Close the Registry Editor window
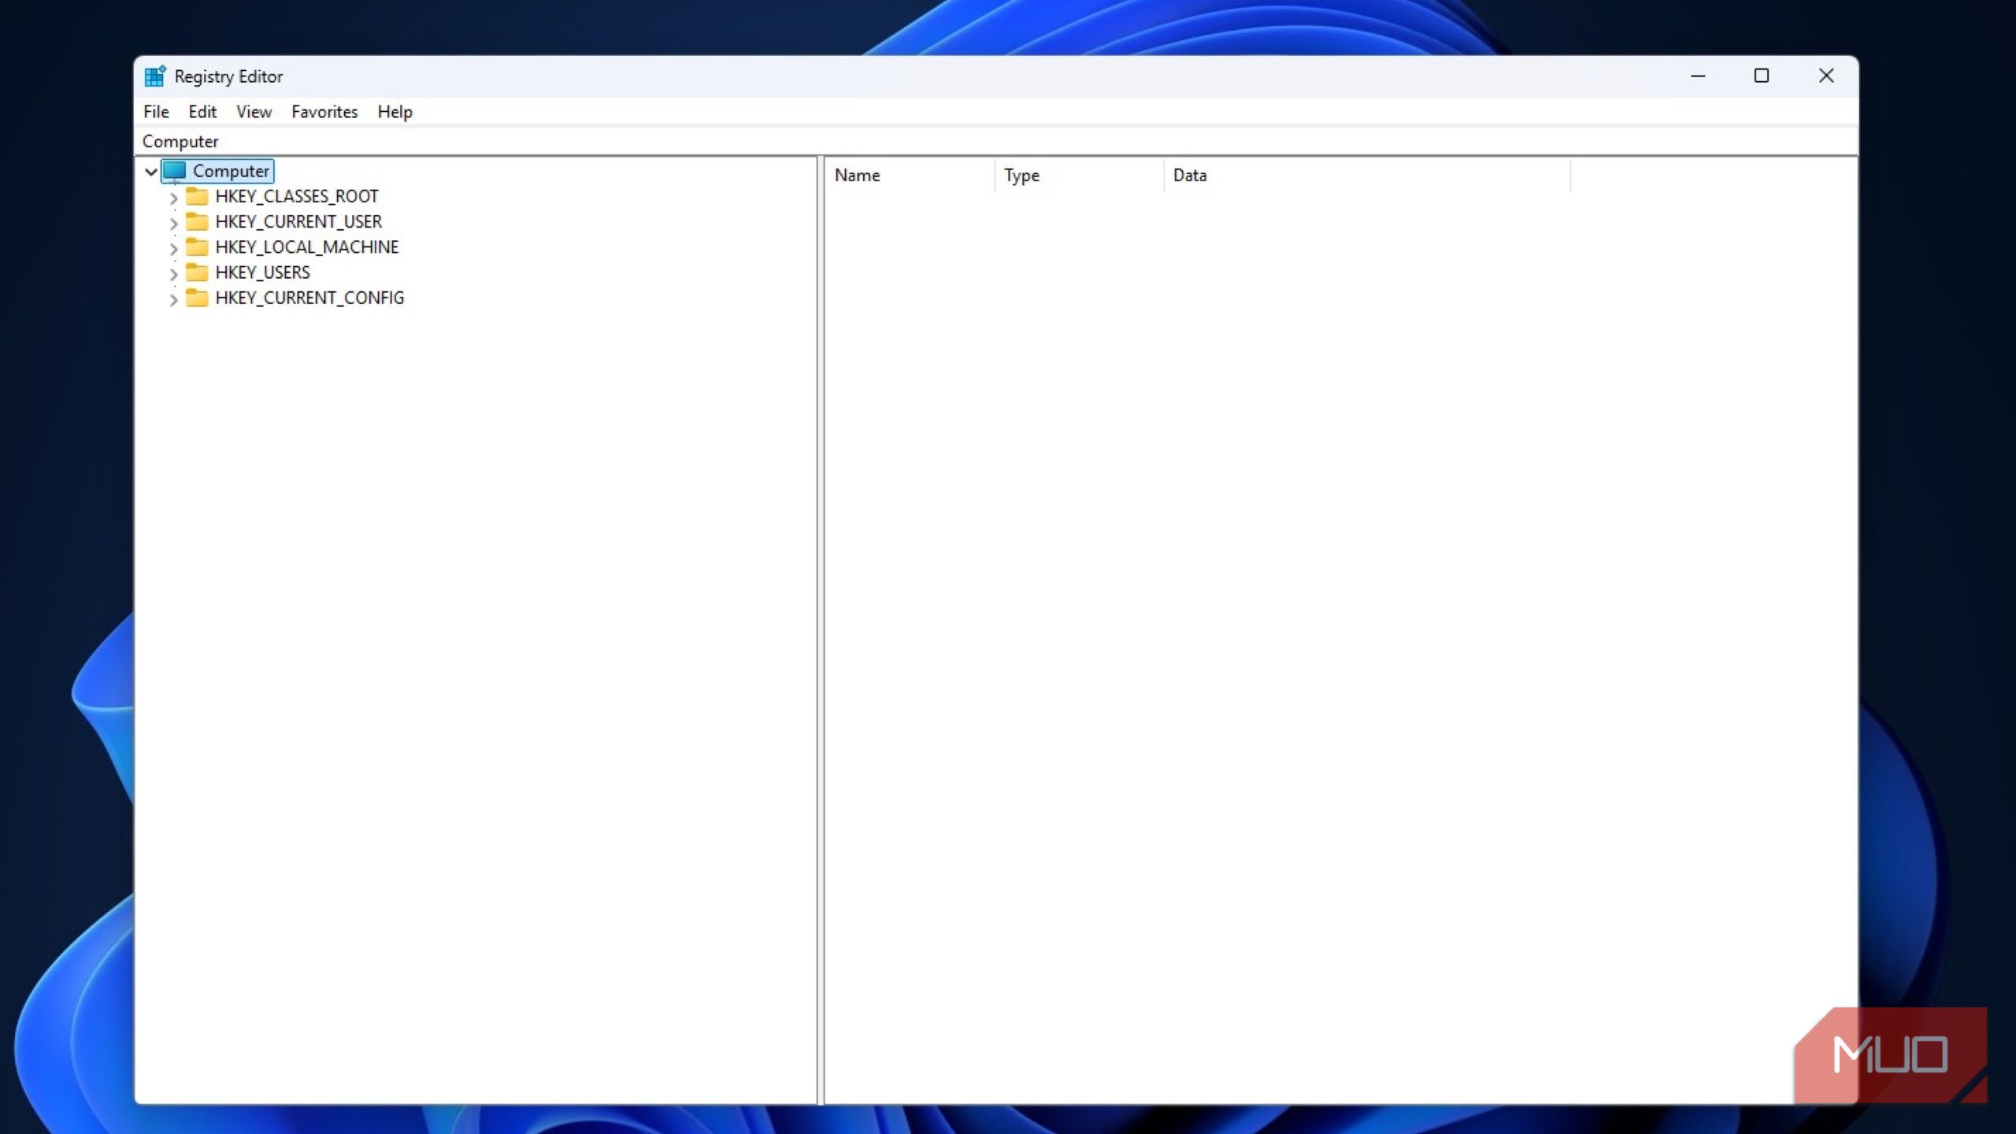Screen dimensions: 2016x1134 [x=1826, y=76]
